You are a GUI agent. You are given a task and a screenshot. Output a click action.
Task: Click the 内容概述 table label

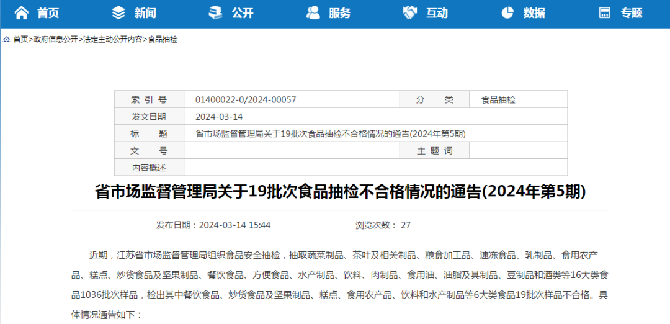[149, 168]
